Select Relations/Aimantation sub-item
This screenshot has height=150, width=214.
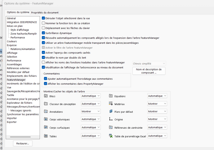[x=23, y=49]
